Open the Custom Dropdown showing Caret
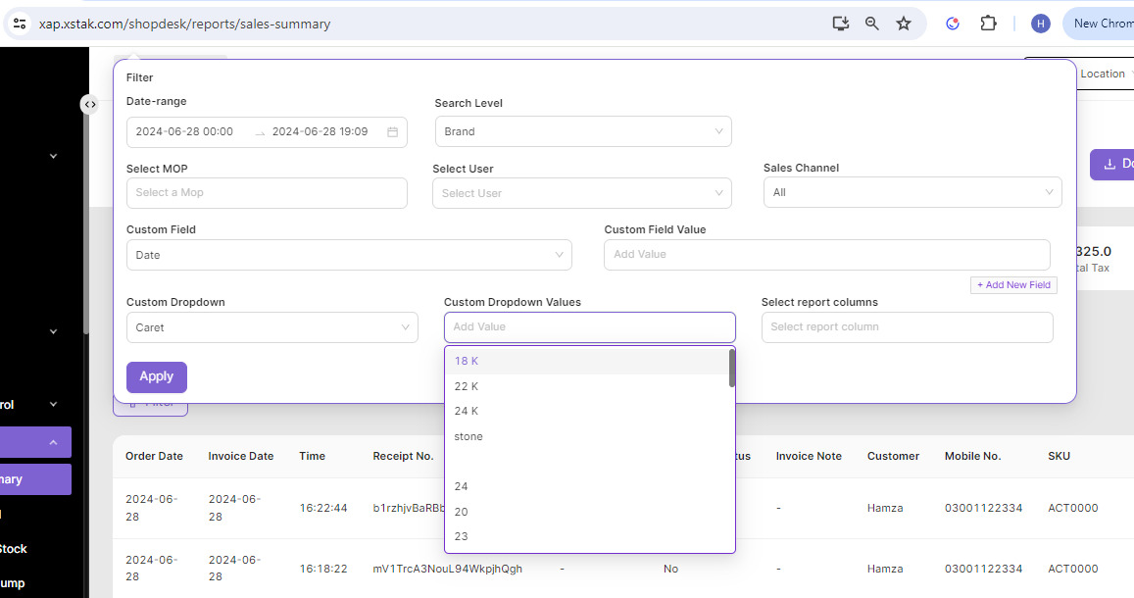 pyautogui.click(x=271, y=327)
